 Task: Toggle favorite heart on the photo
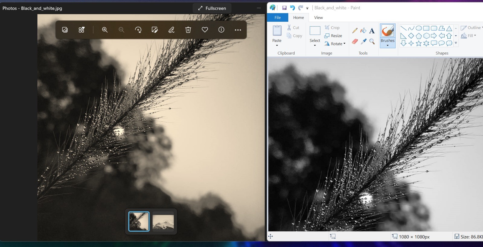(x=205, y=30)
